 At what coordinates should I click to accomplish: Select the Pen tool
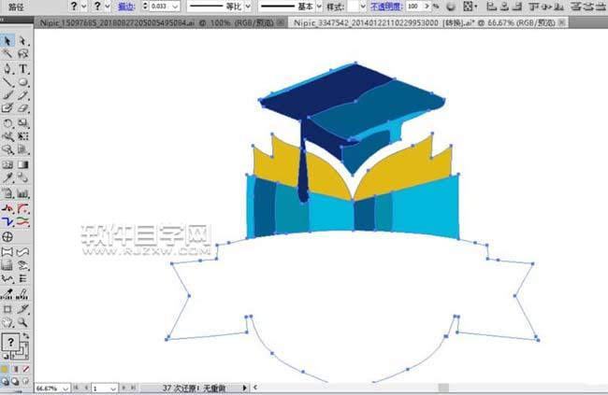(7, 69)
